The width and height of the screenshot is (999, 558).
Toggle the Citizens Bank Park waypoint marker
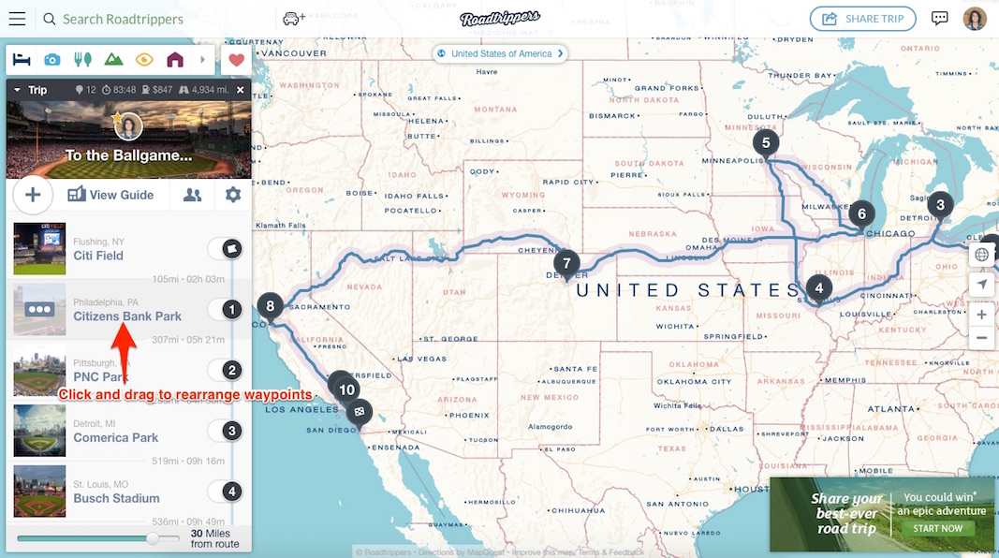[232, 310]
